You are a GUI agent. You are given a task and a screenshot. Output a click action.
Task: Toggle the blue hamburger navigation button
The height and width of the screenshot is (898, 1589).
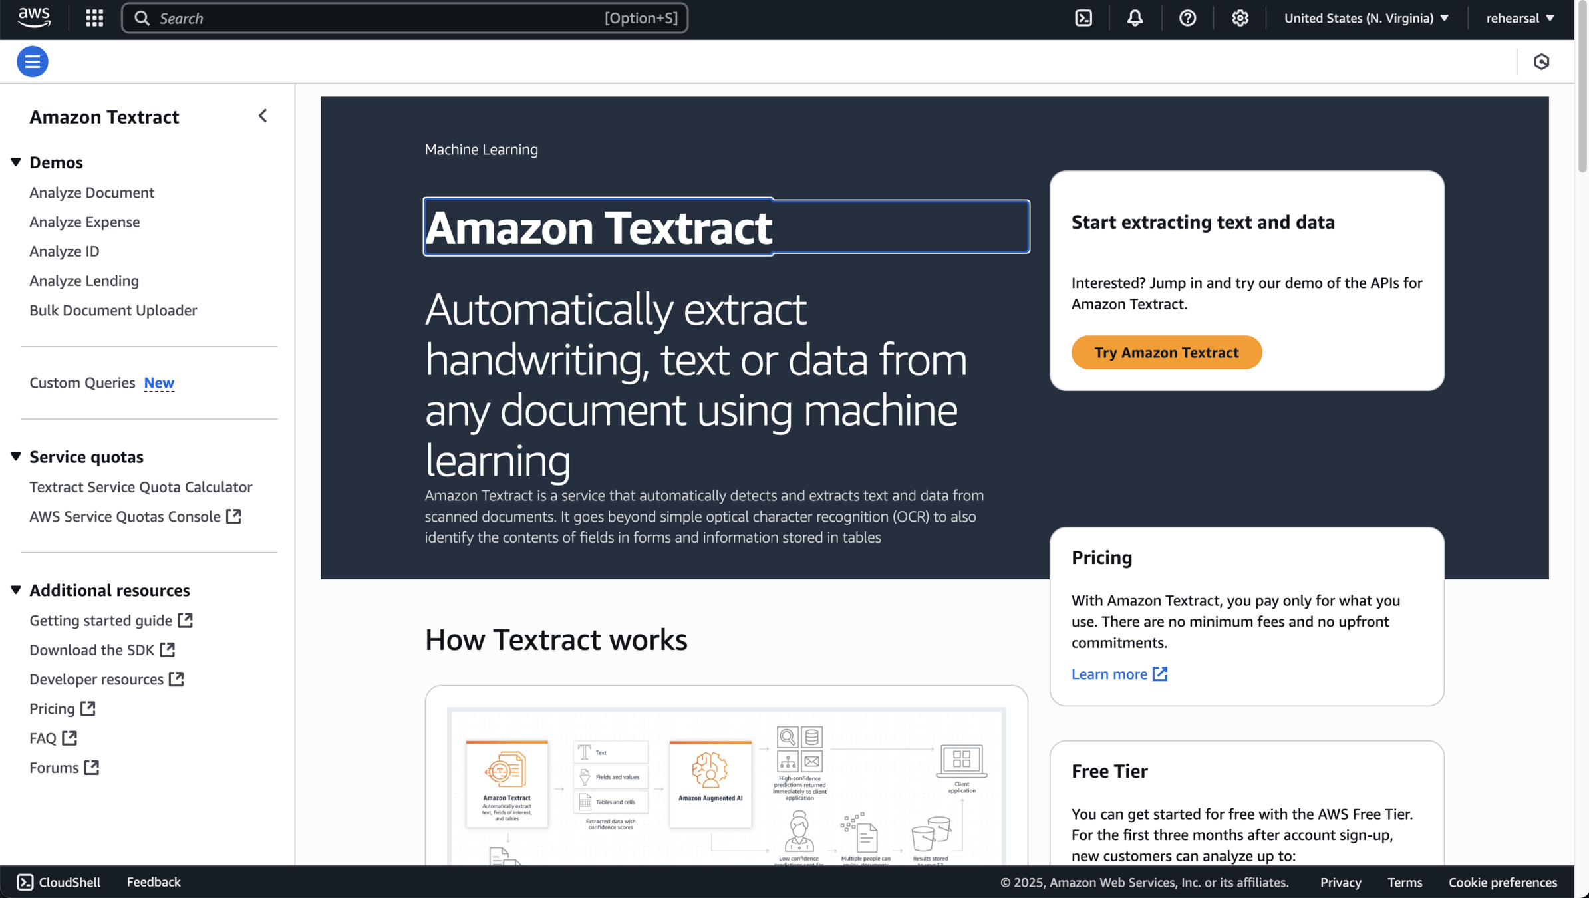(x=32, y=61)
